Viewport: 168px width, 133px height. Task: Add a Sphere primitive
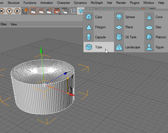click(129, 17)
